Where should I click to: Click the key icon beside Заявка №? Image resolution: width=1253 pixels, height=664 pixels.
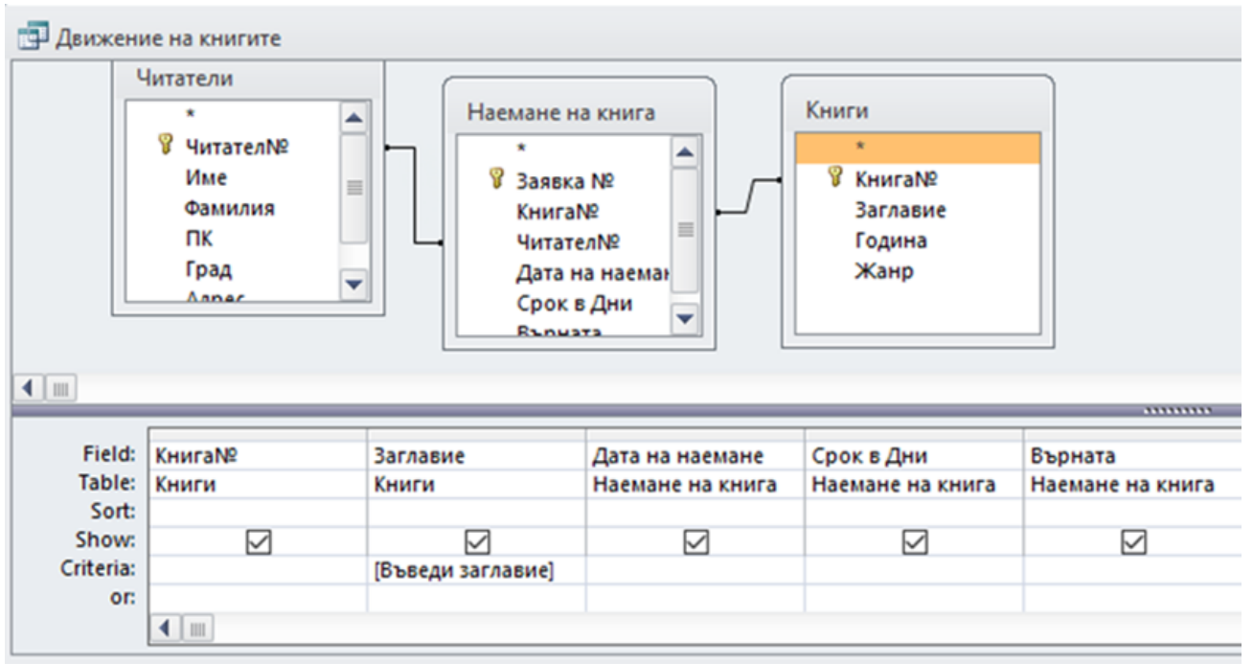496,178
